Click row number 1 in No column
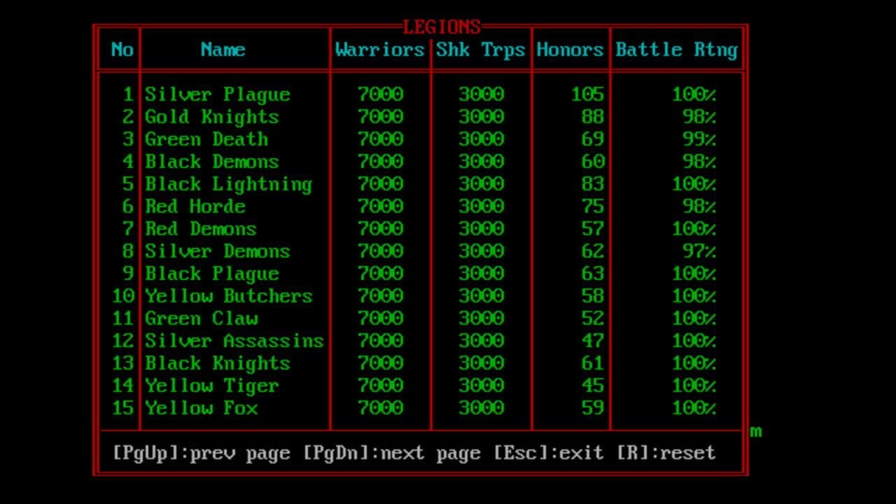 (x=128, y=94)
